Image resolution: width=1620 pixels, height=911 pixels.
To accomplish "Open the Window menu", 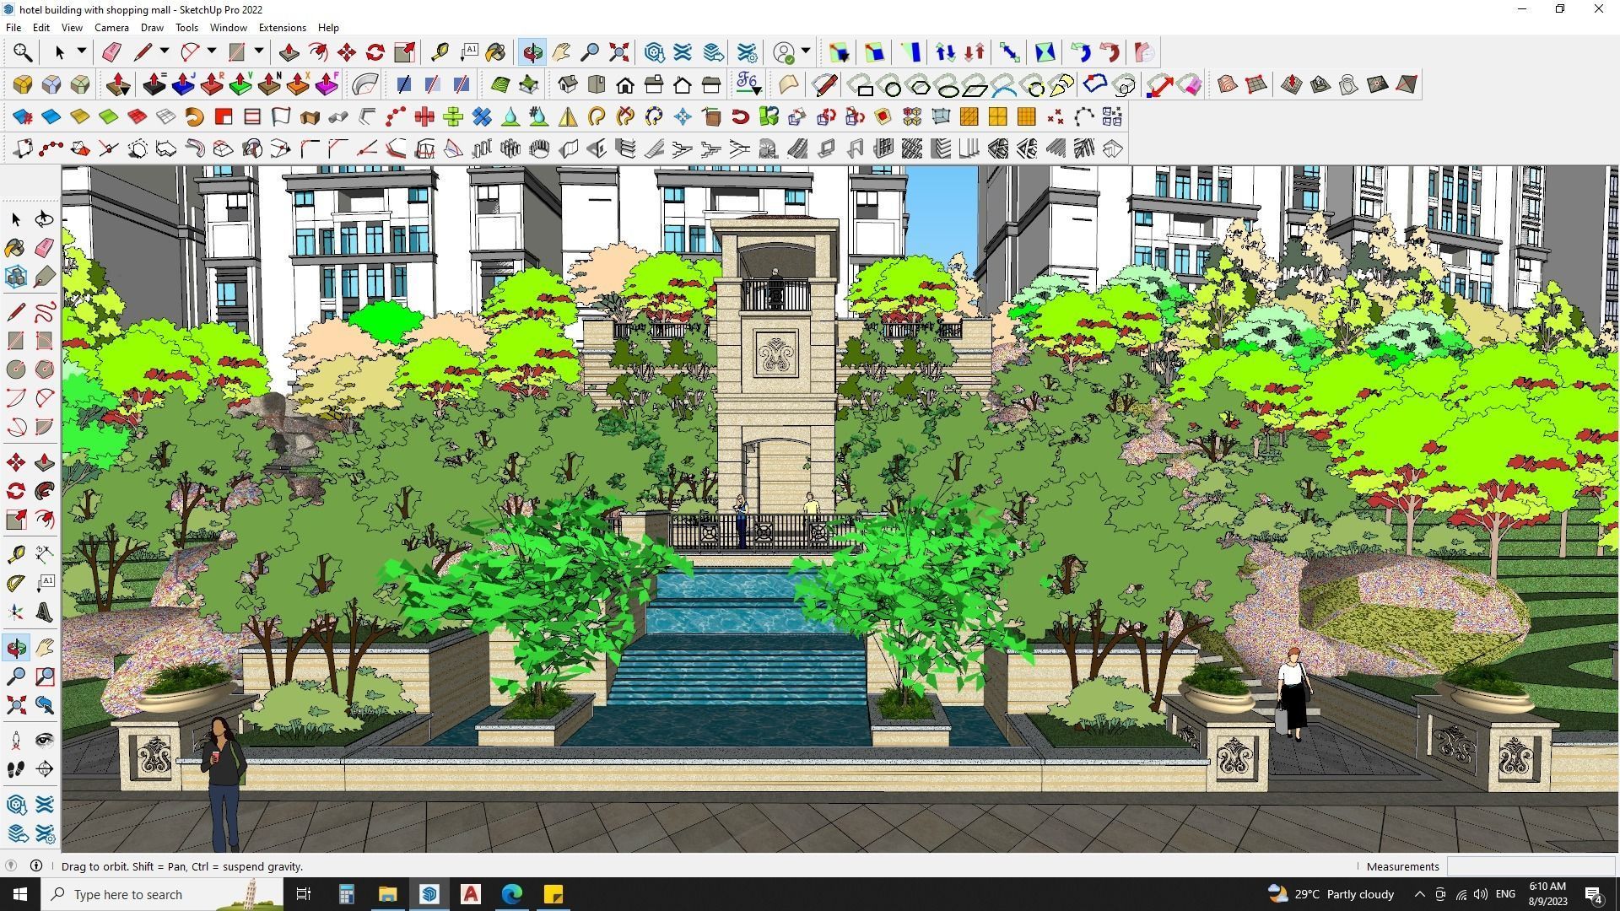I will coord(228,28).
